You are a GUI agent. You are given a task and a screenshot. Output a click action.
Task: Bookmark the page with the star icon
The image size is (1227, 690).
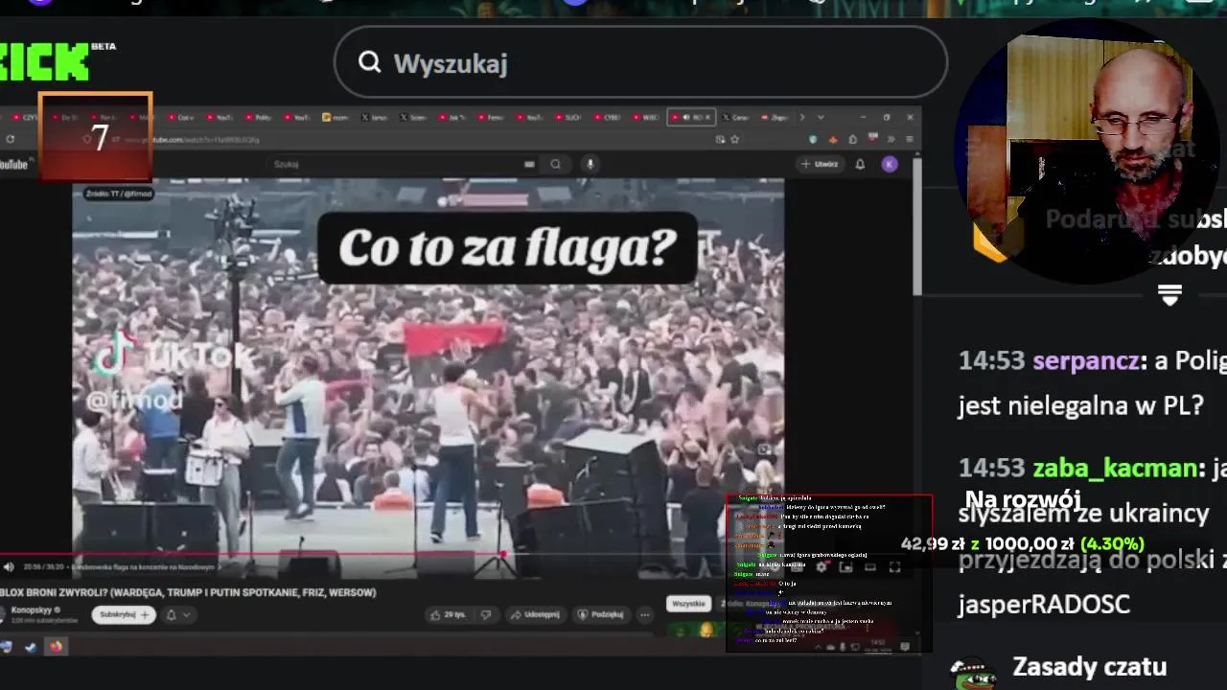[x=735, y=139]
